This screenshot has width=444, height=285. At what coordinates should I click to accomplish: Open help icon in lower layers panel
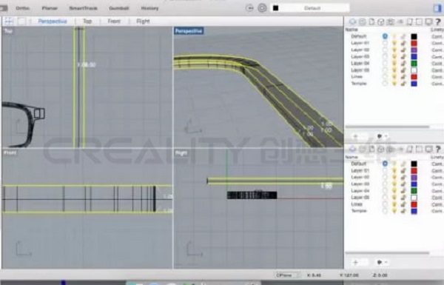click(x=438, y=149)
